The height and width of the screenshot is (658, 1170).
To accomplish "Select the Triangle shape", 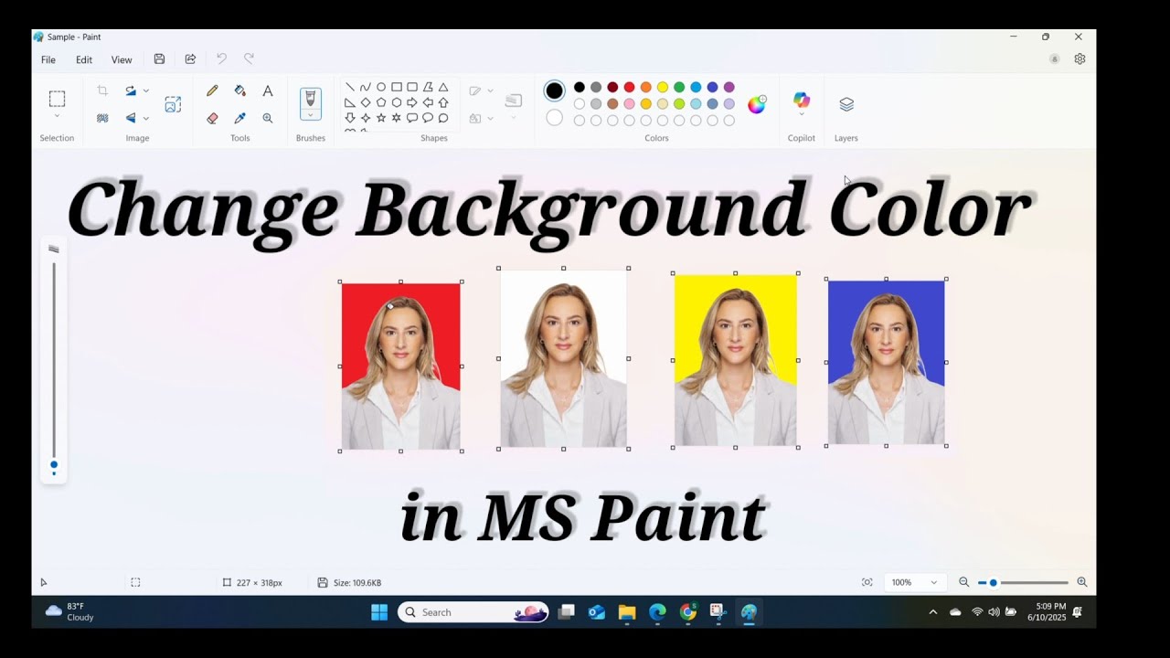I will coord(443,87).
